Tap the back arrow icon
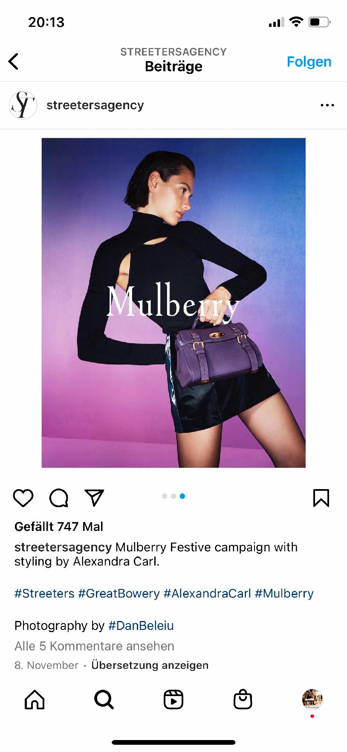The width and height of the screenshot is (347, 752). [14, 61]
